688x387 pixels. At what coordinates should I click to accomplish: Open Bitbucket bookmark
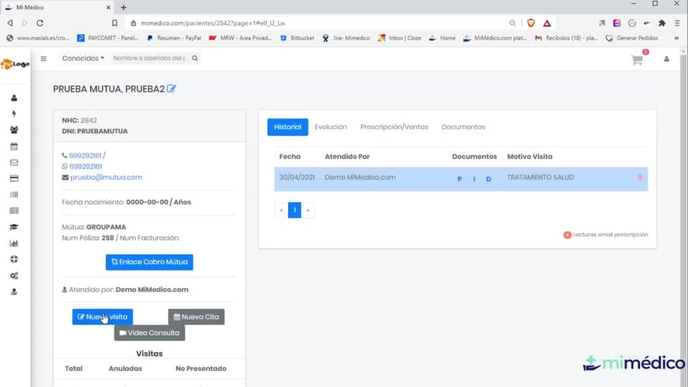tap(298, 38)
